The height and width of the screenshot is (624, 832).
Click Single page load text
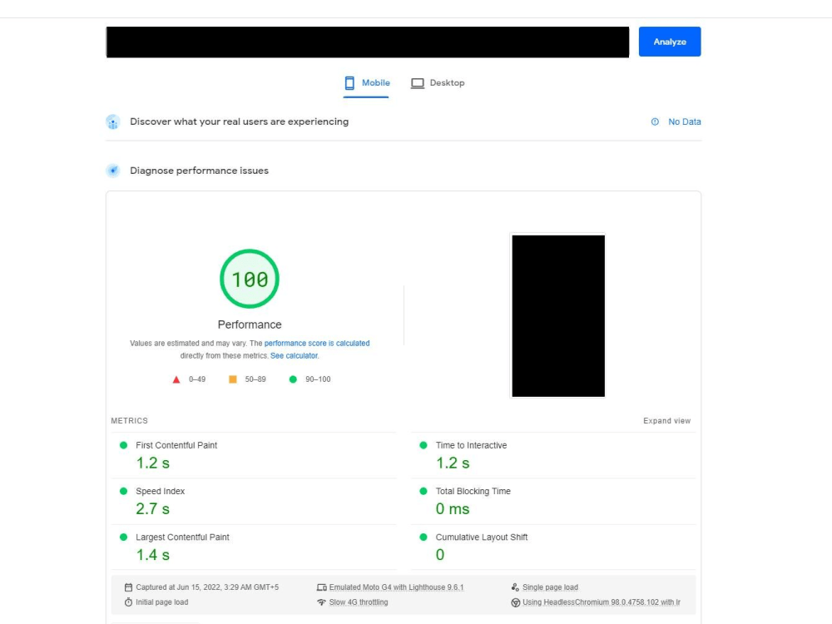click(550, 587)
